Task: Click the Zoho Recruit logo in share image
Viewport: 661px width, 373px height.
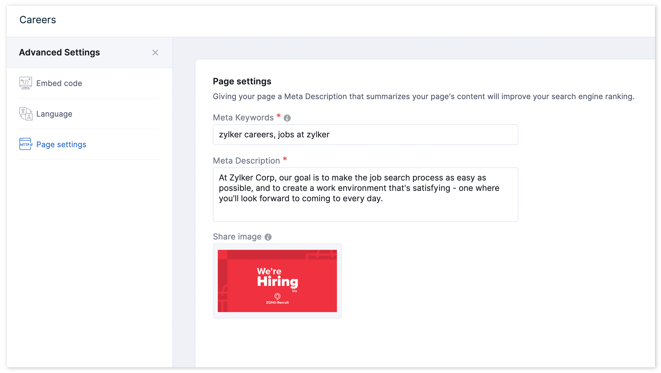Action: pyautogui.click(x=277, y=299)
